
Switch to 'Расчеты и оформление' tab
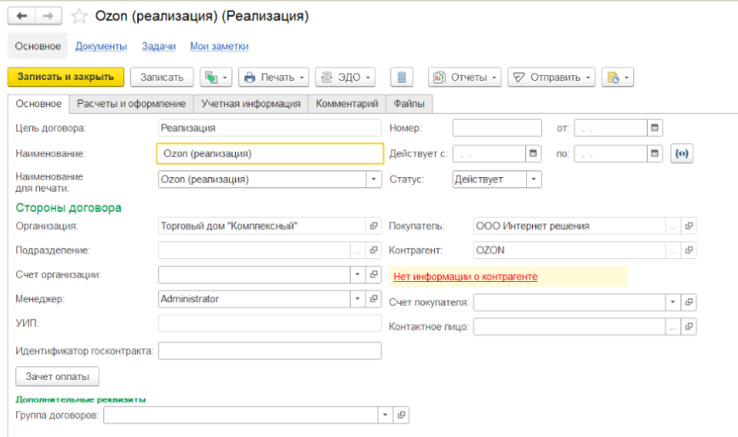coord(131,104)
